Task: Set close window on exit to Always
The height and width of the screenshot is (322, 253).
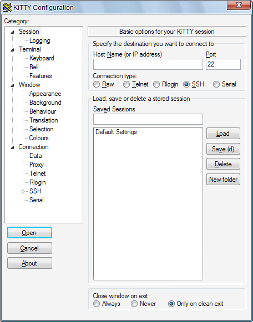Action: pyautogui.click(x=97, y=304)
